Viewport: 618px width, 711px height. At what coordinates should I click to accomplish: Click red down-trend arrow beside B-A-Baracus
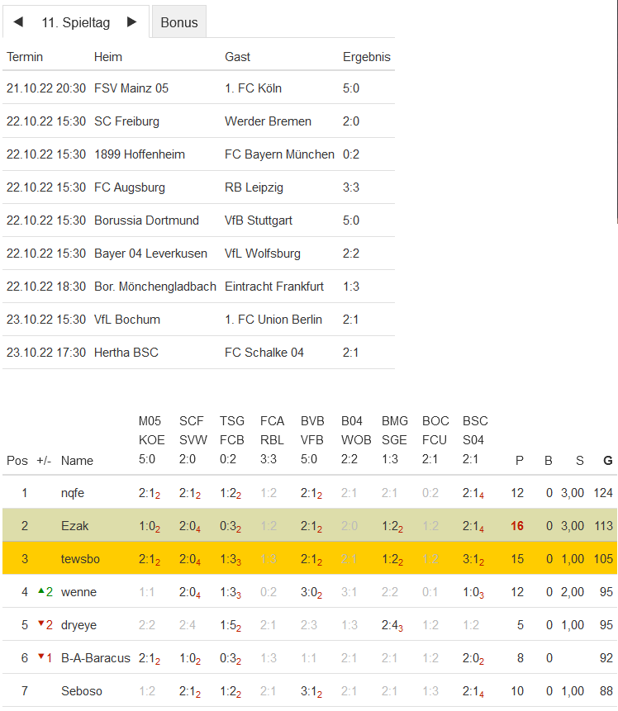pos(41,657)
